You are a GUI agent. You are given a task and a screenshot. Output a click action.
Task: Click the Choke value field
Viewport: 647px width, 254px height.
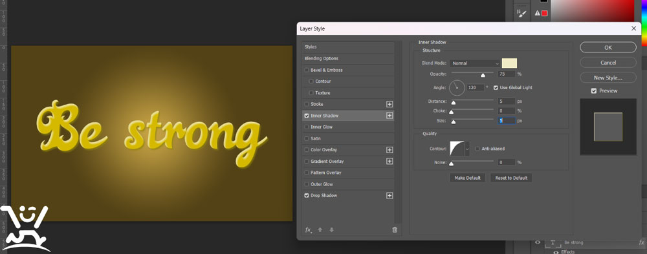pos(507,111)
